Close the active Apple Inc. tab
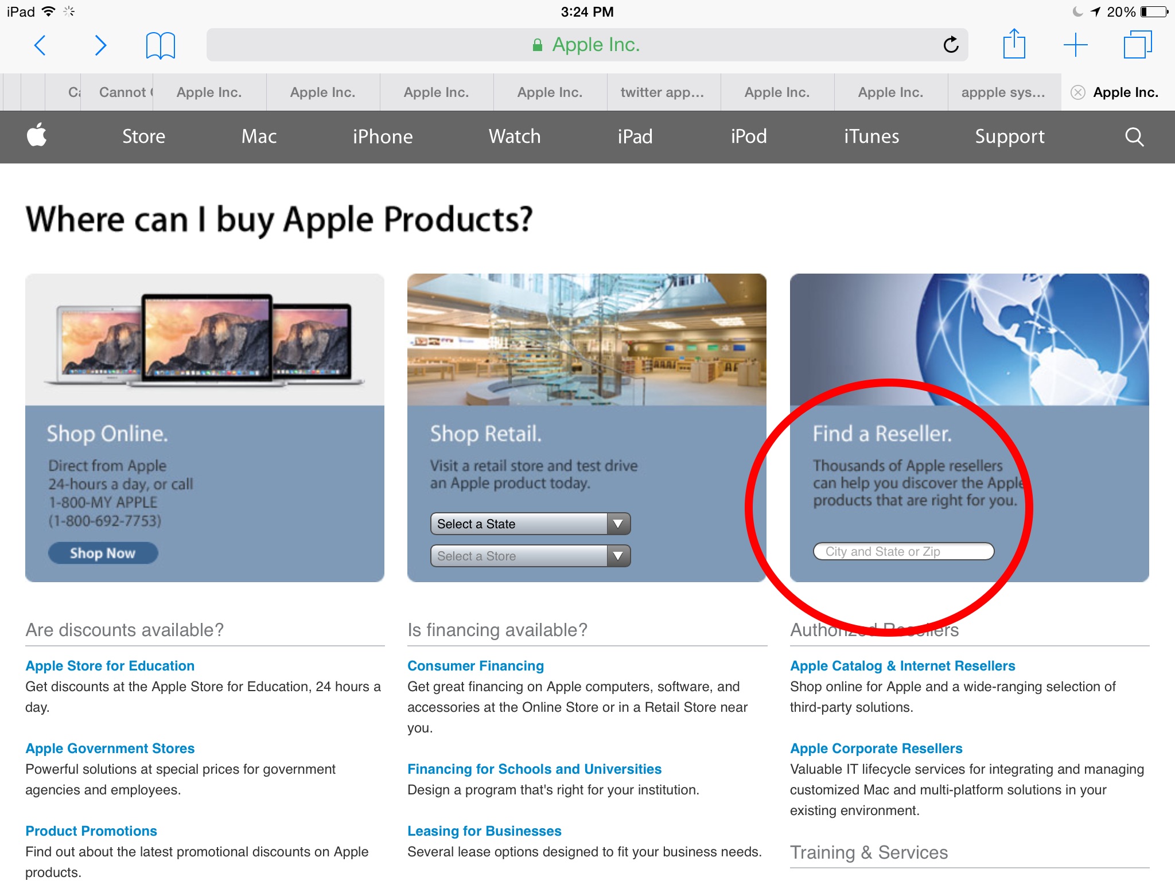1175x881 pixels. point(1078,92)
